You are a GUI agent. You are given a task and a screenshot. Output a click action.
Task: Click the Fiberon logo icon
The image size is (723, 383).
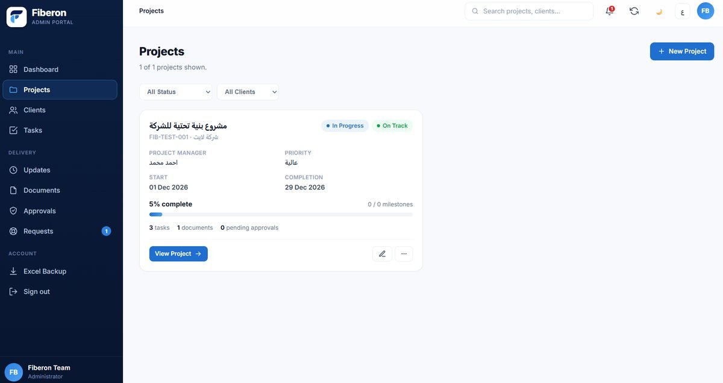[16, 17]
